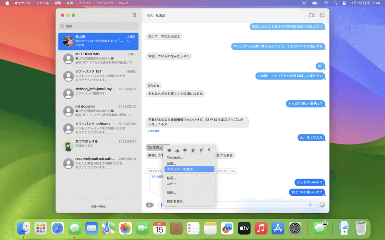Open the チャット menu
Image resolution: width=385 pixels, height=240 pixels.
pos(85,3)
